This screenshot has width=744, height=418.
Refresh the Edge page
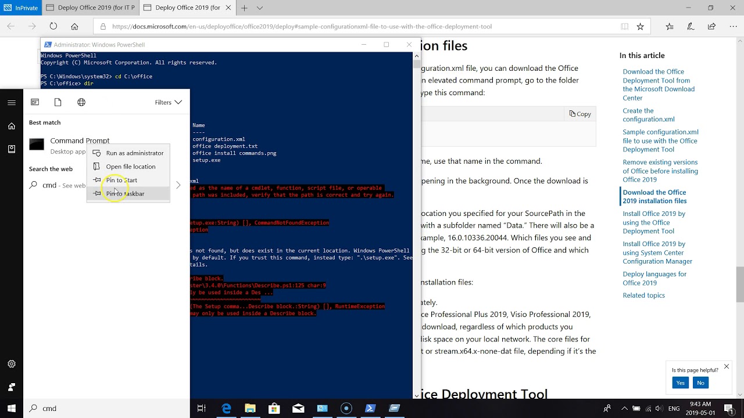pyautogui.click(x=53, y=26)
